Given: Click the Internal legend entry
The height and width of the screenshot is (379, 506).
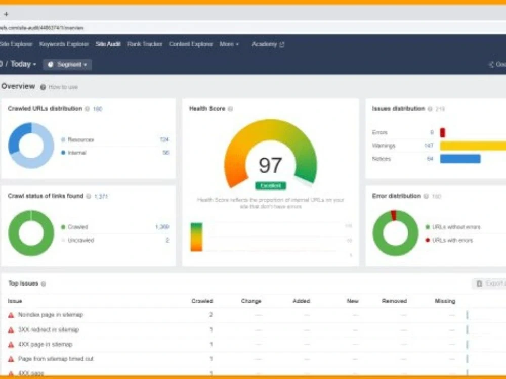Looking at the screenshot, I should coord(73,153).
